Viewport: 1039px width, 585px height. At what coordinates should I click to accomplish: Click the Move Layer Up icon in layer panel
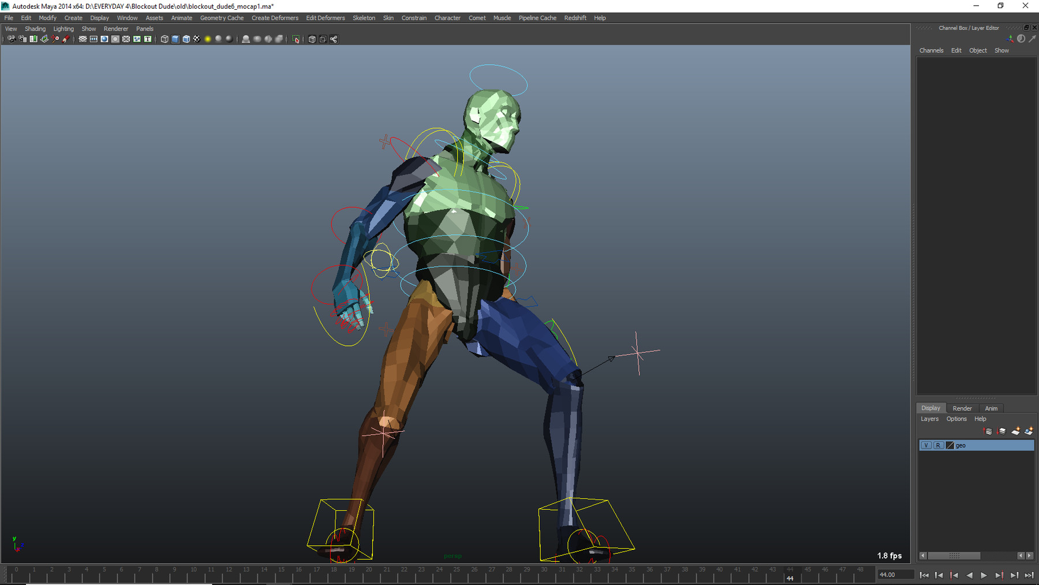(x=988, y=431)
